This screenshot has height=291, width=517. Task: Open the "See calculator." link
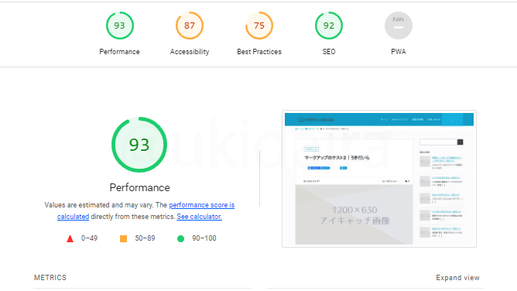click(199, 217)
